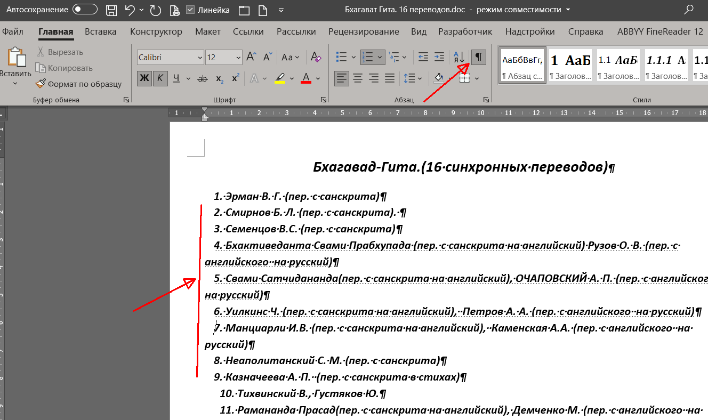
Task: Expand the undo history arrow
Action: [x=141, y=10]
